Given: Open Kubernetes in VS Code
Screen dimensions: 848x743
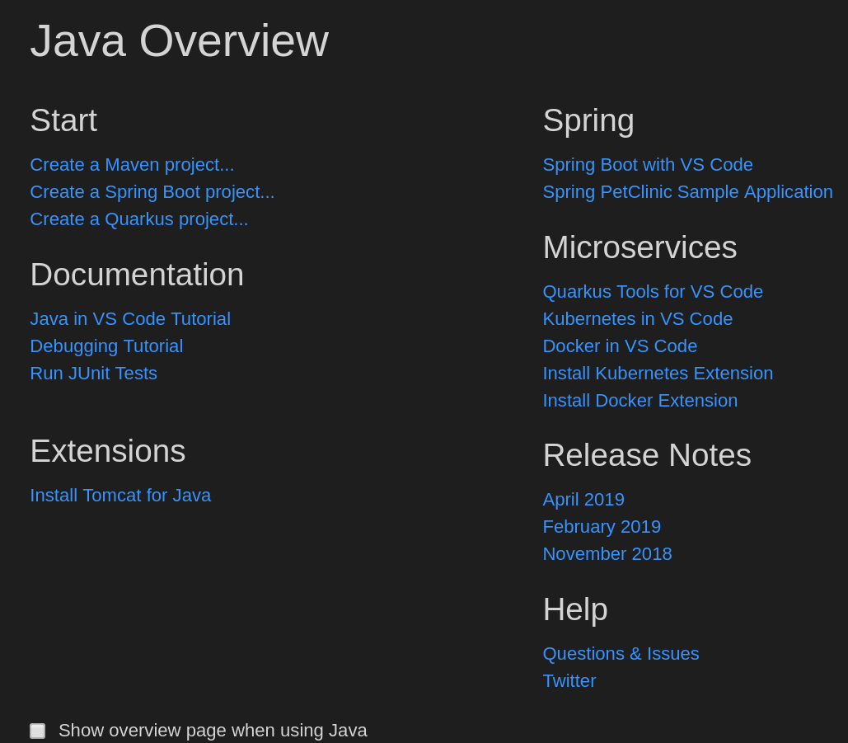Looking at the screenshot, I should [637, 318].
